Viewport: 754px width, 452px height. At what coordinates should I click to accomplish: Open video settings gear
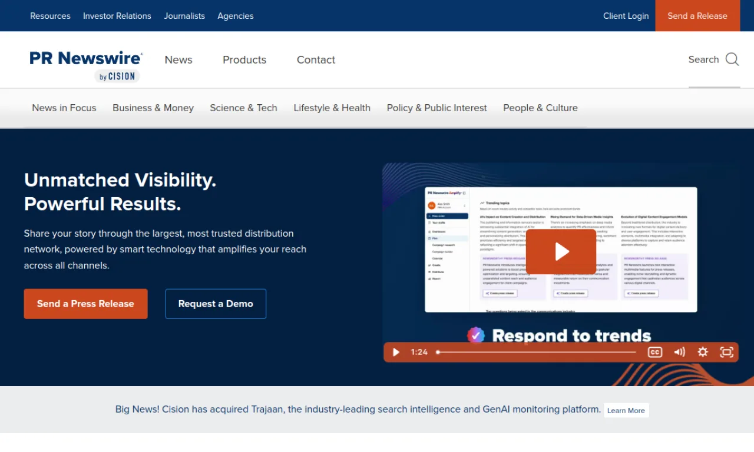pos(703,352)
